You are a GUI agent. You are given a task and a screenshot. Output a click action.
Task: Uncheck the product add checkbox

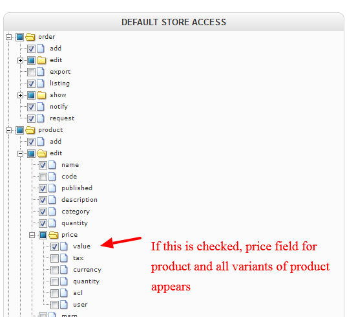click(x=31, y=142)
